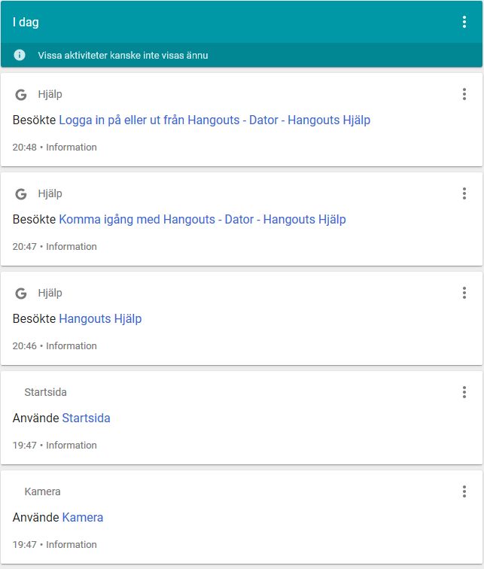Open the Hangouts Hjälp link
This screenshot has width=484, height=569.
click(x=100, y=319)
